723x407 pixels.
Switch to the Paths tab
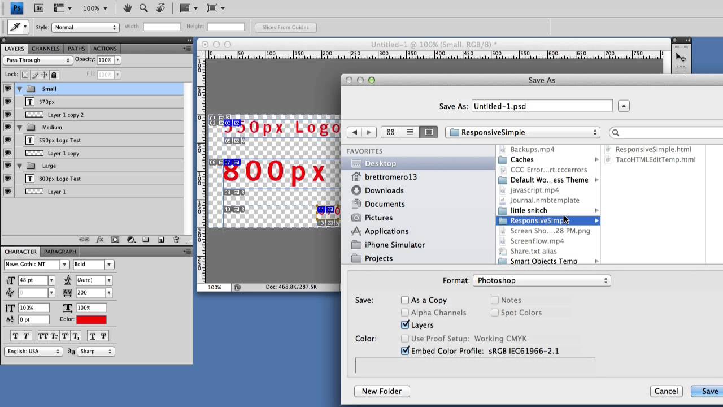tap(76, 49)
